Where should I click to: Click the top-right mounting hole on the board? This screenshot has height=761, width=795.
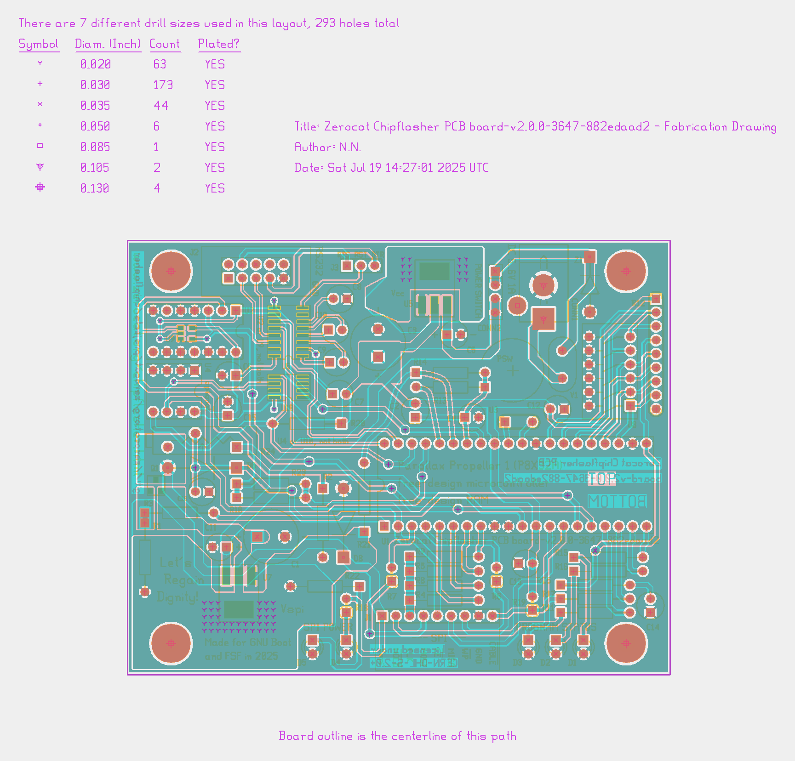tap(626, 271)
